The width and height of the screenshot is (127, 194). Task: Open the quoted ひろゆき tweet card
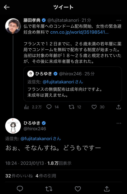(x=72, y=84)
